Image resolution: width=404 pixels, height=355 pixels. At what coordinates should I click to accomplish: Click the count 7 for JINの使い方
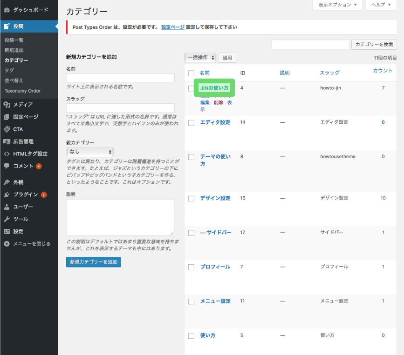[x=383, y=88]
